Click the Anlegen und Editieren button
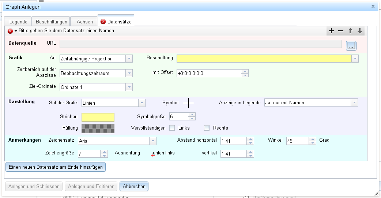Screen dimensions: 381x198 pos(91,187)
